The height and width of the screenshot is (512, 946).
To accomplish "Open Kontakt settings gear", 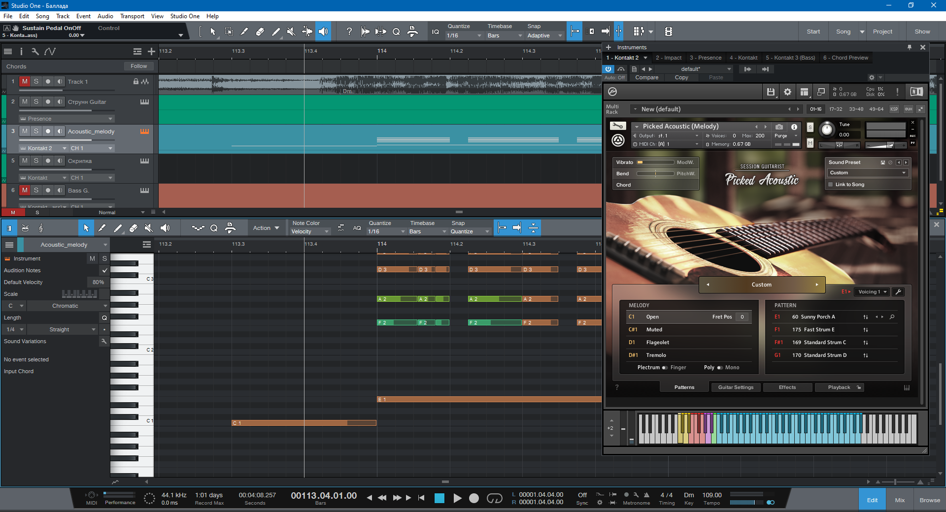I will point(787,92).
